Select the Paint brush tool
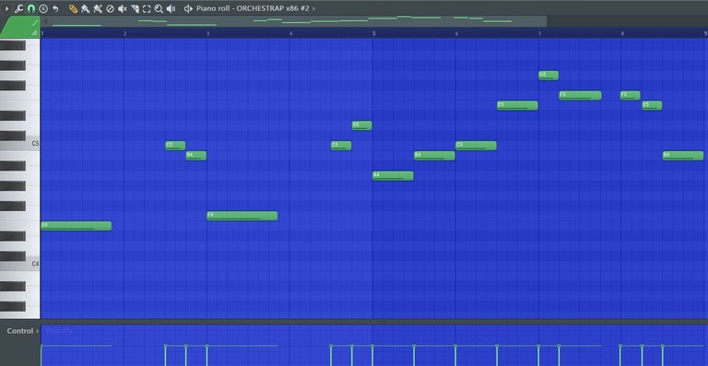This screenshot has height=366, width=708. tap(86, 8)
